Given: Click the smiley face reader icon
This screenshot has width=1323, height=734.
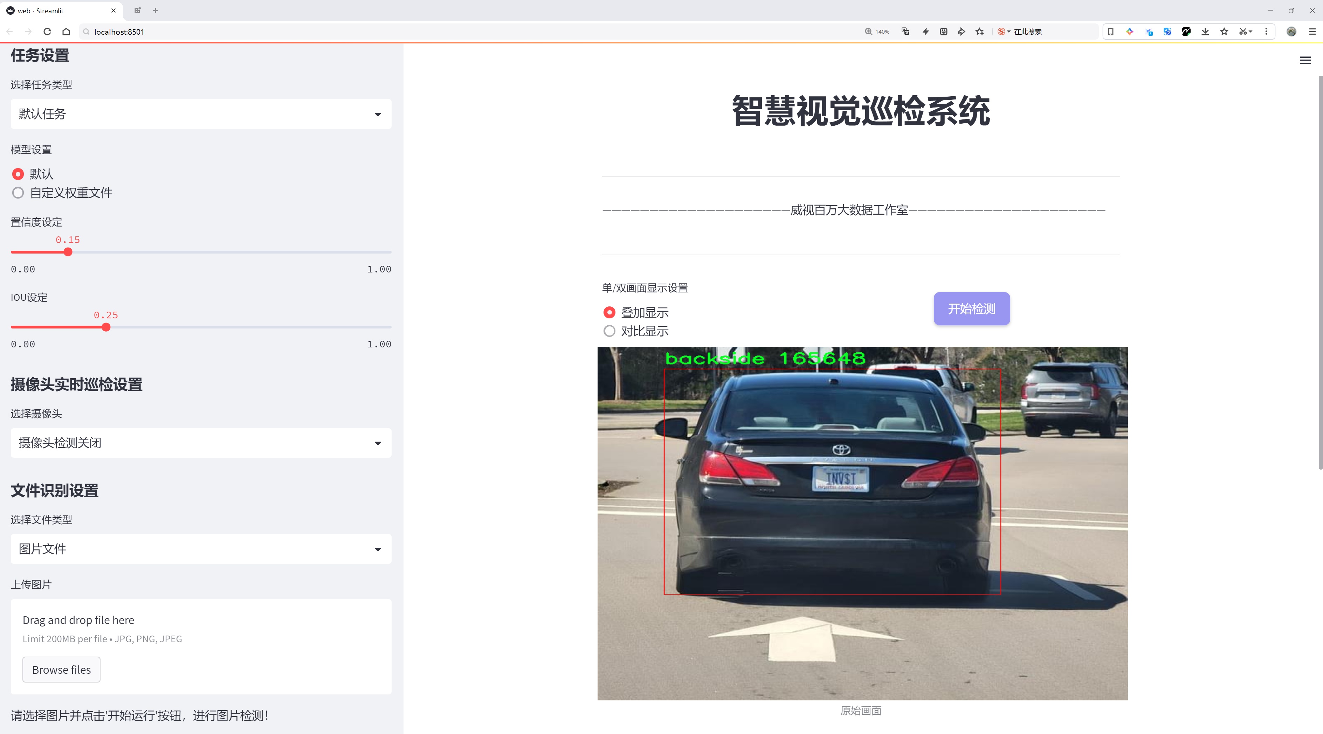Looking at the screenshot, I should 943,32.
